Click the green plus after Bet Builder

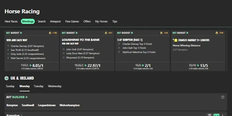point(26,97)
